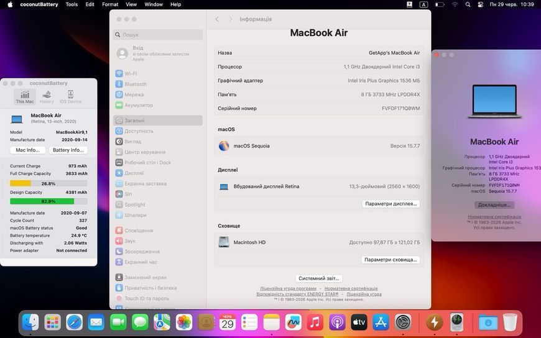This screenshot has height=338, width=541.
Task: Open the View menu
Action: pyautogui.click(x=131, y=4)
